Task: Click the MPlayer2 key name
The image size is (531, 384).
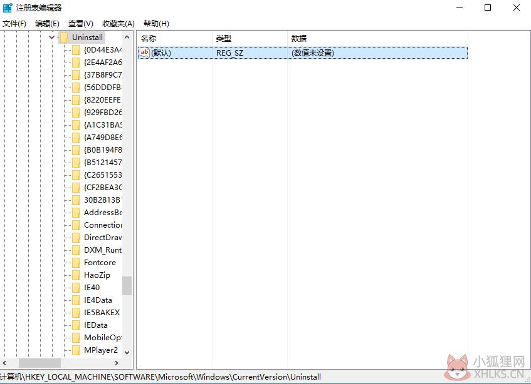Action: 101,350
